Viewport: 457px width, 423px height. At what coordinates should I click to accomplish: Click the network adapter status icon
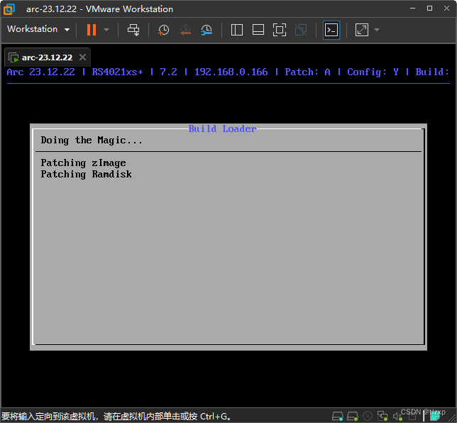pyautogui.click(x=382, y=416)
